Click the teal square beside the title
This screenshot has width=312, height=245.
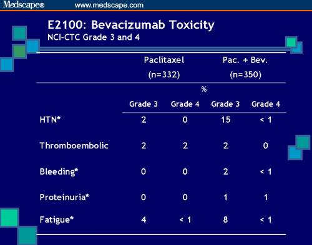[x=19, y=33]
